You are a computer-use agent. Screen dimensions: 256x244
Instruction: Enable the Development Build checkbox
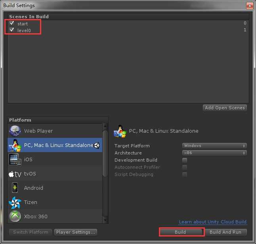[185, 160]
